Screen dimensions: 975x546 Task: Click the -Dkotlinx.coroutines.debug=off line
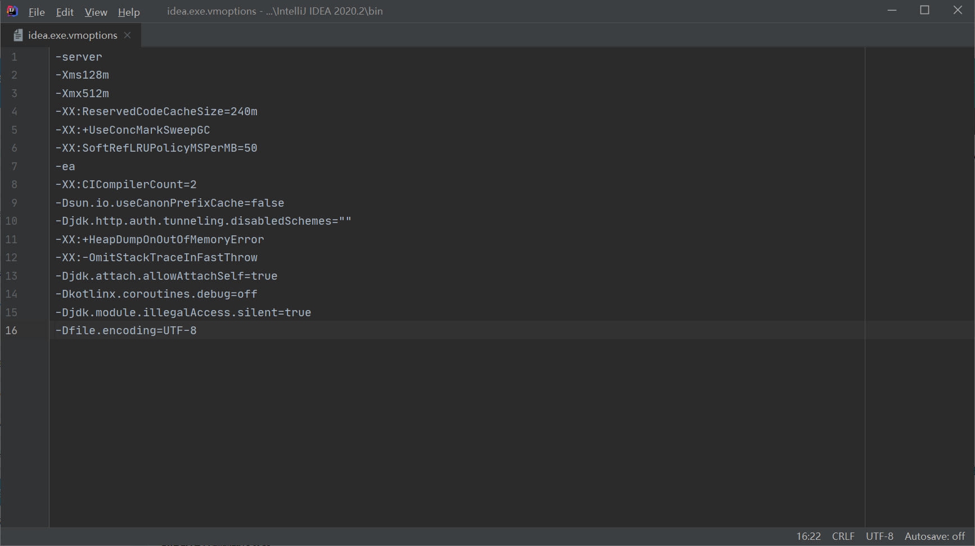click(x=156, y=294)
